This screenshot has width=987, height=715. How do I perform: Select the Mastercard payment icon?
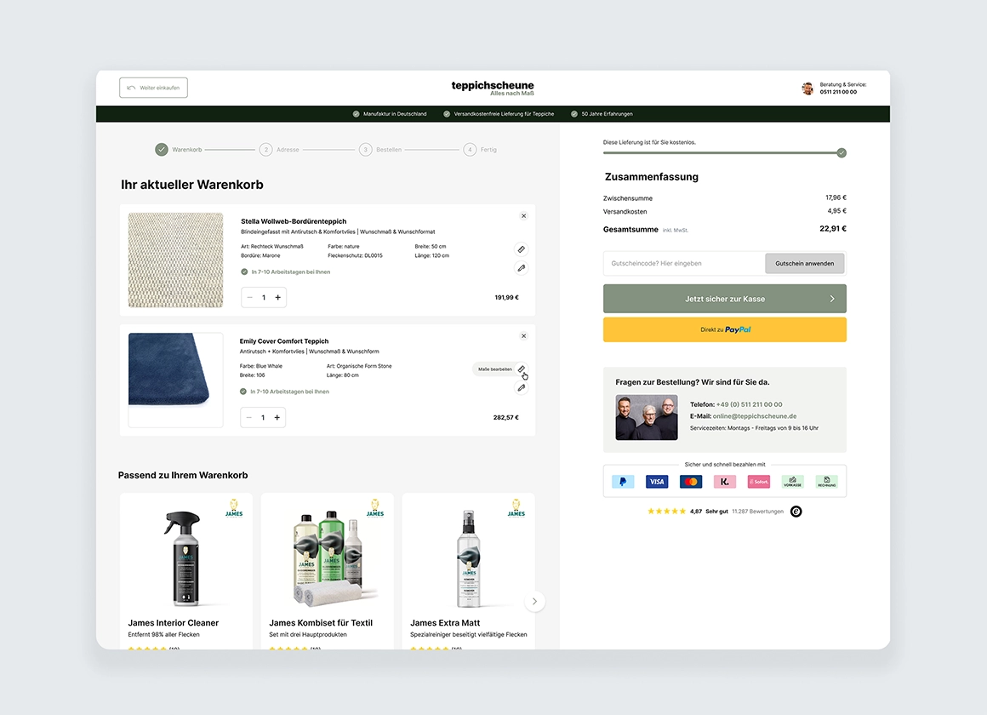690,481
